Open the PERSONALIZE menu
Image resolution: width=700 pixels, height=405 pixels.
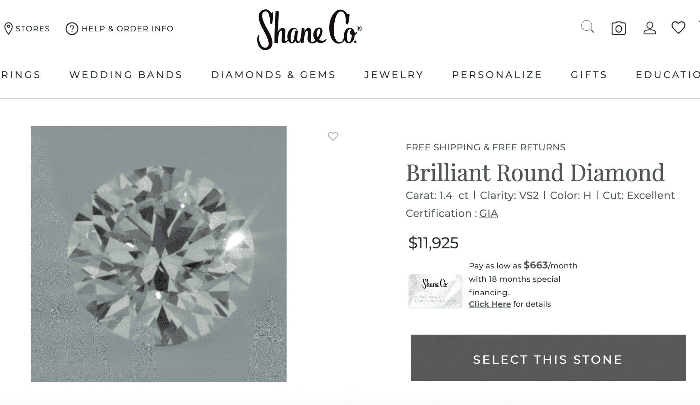point(497,75)
